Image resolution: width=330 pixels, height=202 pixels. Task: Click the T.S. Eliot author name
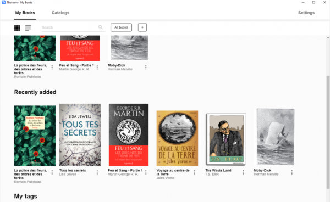(x=212, y=174)
